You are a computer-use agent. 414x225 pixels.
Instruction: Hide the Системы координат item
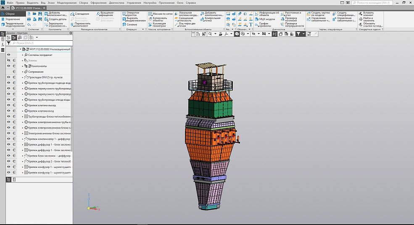click(x=8, y=55)
